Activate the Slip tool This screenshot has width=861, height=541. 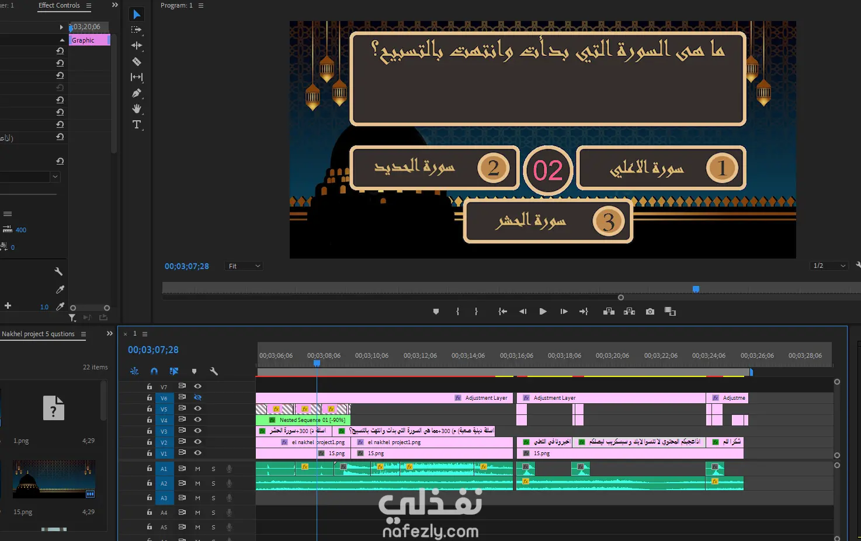(137, 77)
